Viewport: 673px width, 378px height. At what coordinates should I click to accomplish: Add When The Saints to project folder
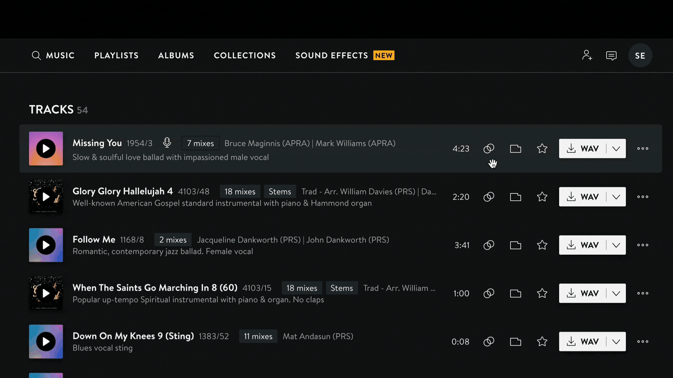pos(515,293)
